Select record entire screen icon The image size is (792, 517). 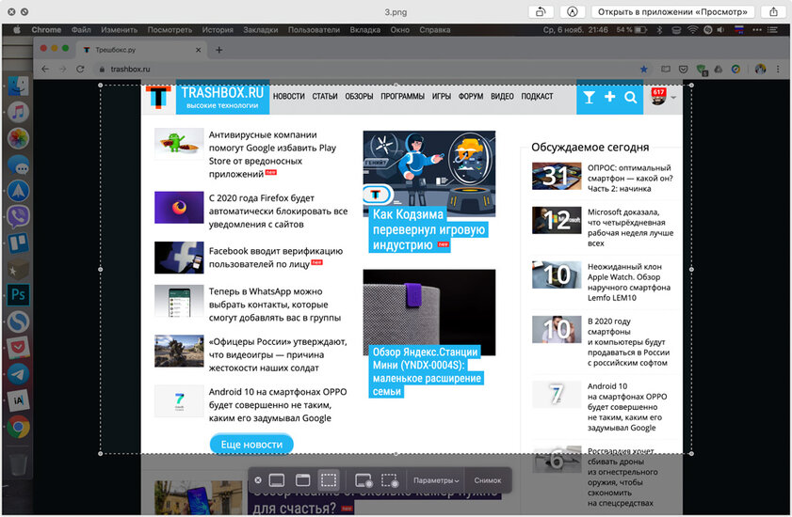364,480
